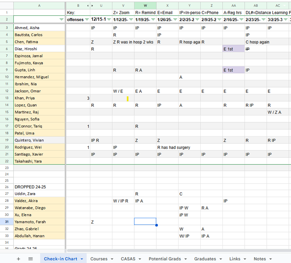Switch to the CASAS sheet tab
Viewport: 291px width, 263px height.
(x=128, y=259)
